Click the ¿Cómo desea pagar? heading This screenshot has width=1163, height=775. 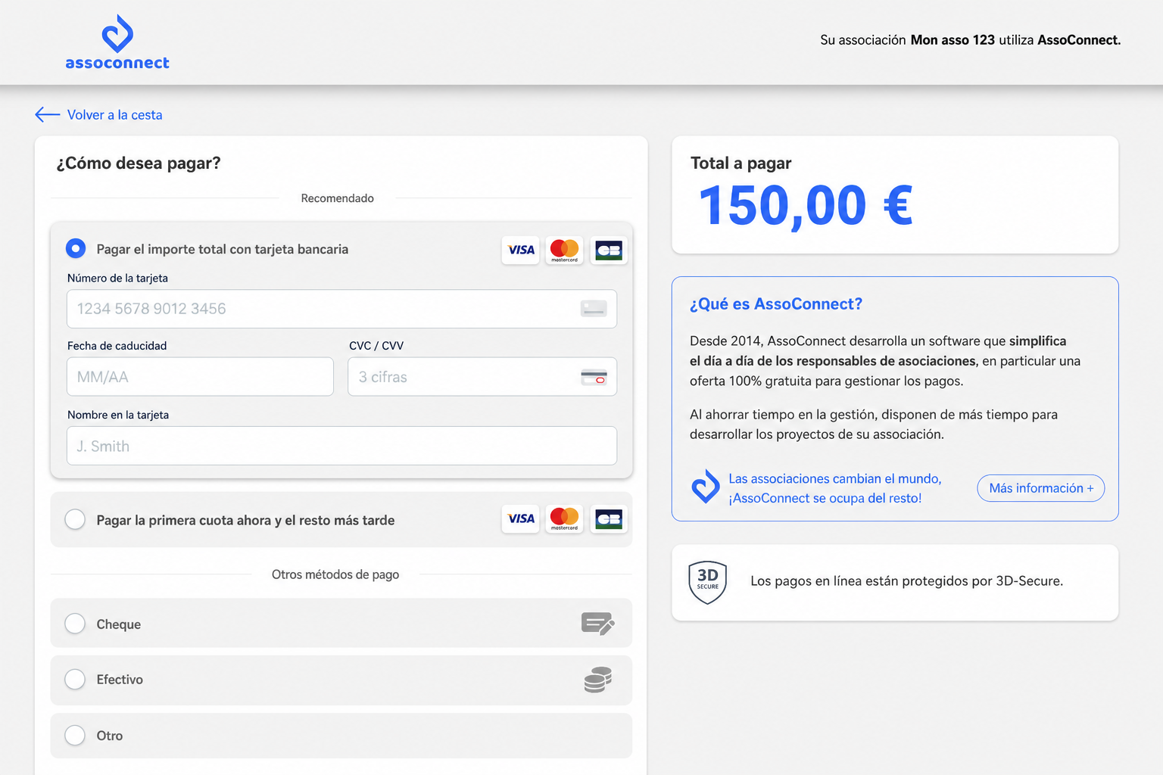click(139, 163)
